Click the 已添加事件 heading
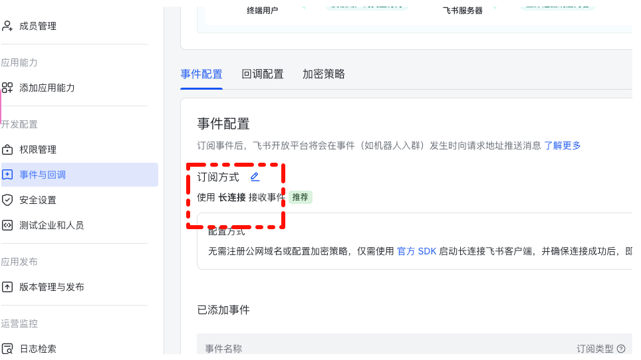Viewport: 641px width, 360px height. (x=223, y=310)
